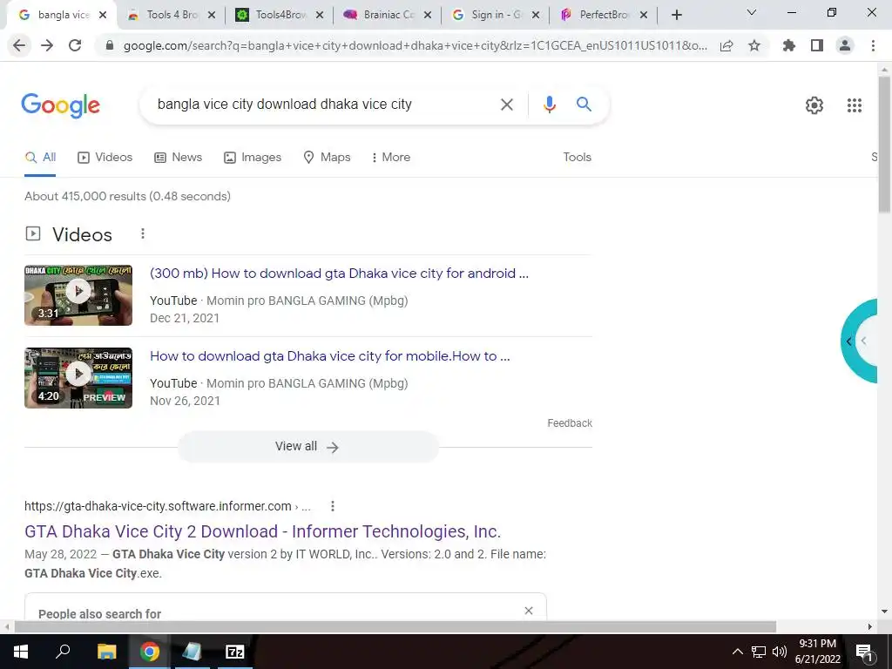This screenshot has width=892, height=669.
Task: Play the 4:20 preview video thumbnail
Action: pyautogui.click(x=78, y=378)
